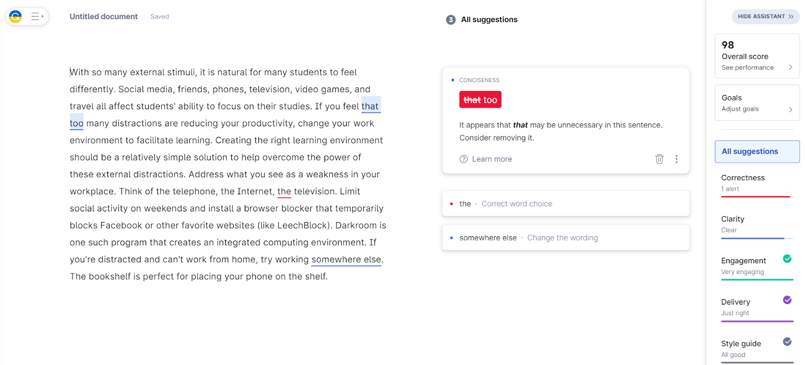Select the All suggestions tab
This screenshot has height=365, width=806.
coord(757,152)
